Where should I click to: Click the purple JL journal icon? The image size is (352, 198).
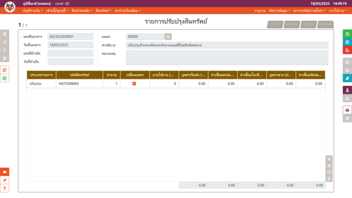coord(347,90)
